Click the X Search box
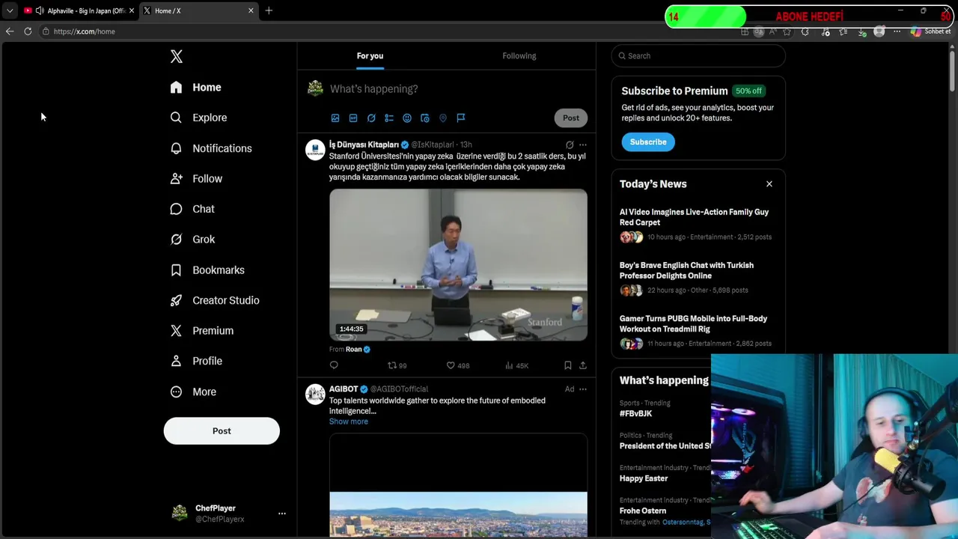Image resolution: width=958 pixels, height=539 pixels. pyautogui.click(x=698, y=56)
